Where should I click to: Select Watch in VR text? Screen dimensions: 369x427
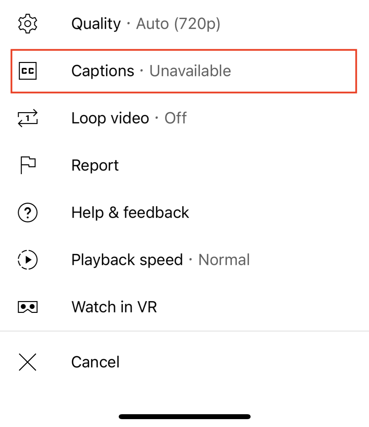114,307
